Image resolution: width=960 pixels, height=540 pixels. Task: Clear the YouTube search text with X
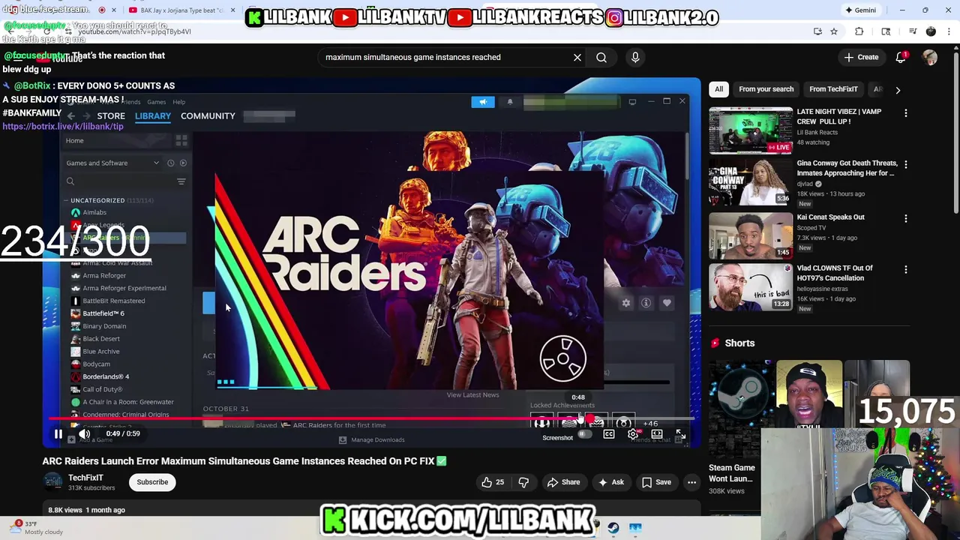point(577,57)
